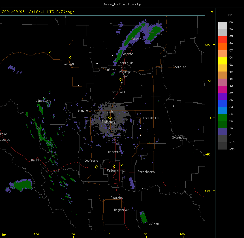Viewport: 244px width, 238px height.
Task: Click the yellow diamond marker above Calgary label
Action: pos(115,166)
